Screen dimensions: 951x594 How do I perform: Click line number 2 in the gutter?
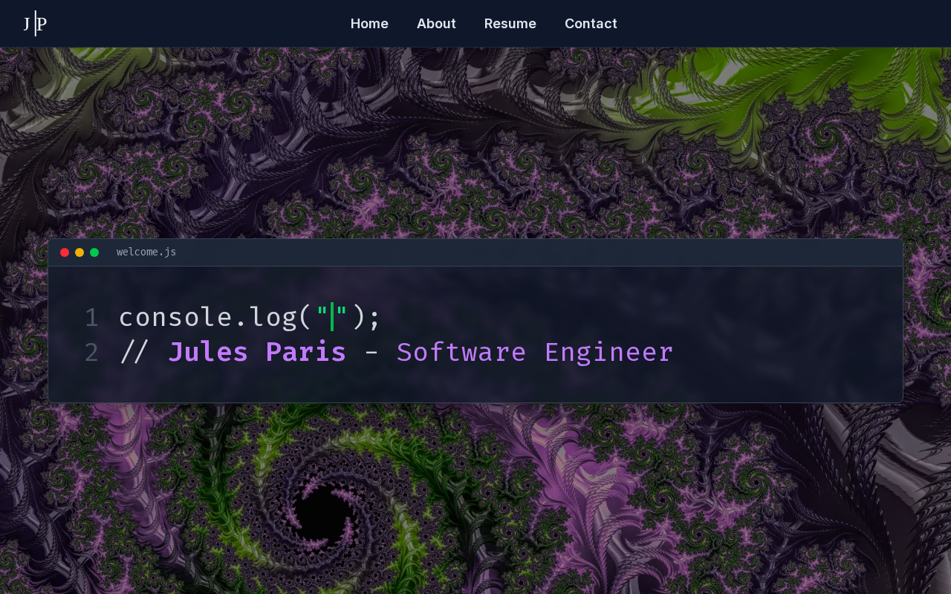91,353
